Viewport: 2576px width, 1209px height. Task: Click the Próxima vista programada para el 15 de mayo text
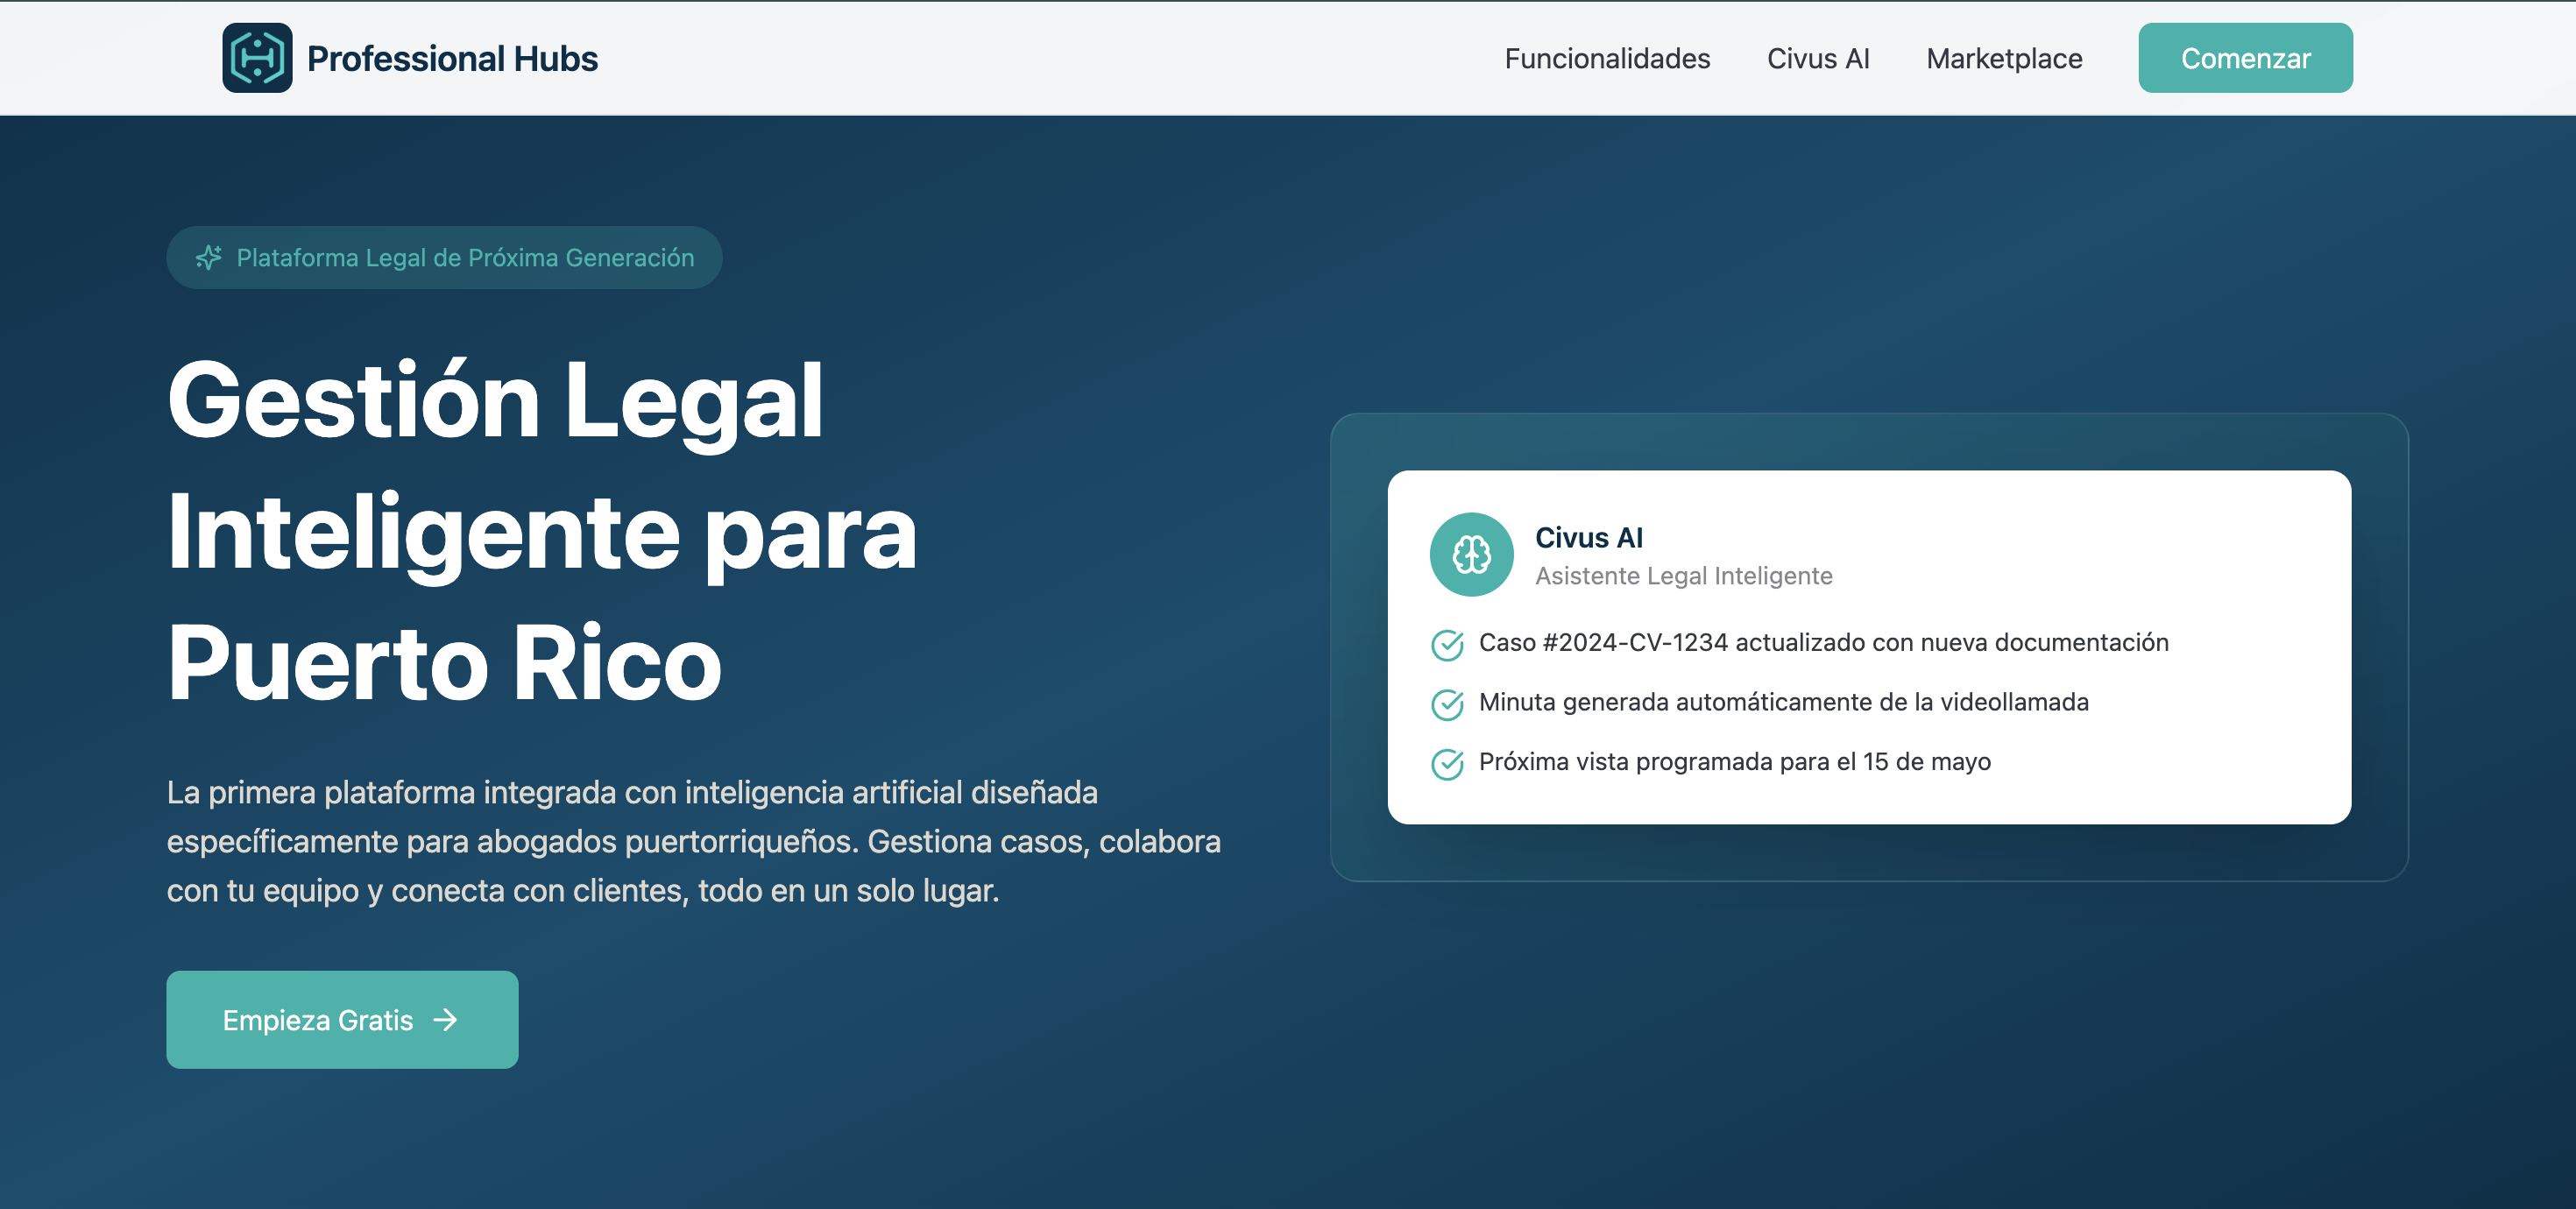(x=1734, y=762)
